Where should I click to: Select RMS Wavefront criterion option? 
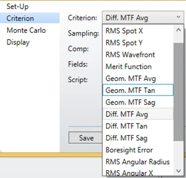(138, 55)
